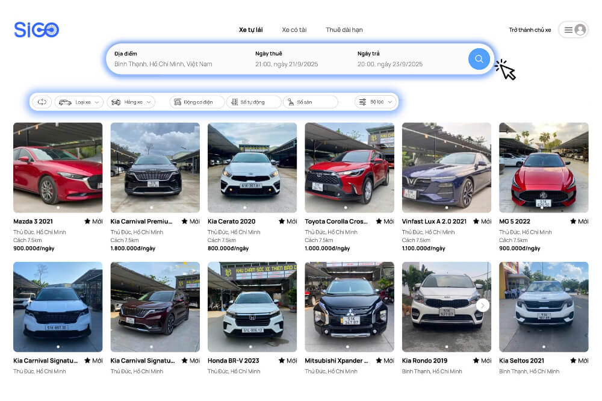Viewport: 602px width, 401px height.
Task: Toggle the Động cơ điện filter
Action: (197, 102)
